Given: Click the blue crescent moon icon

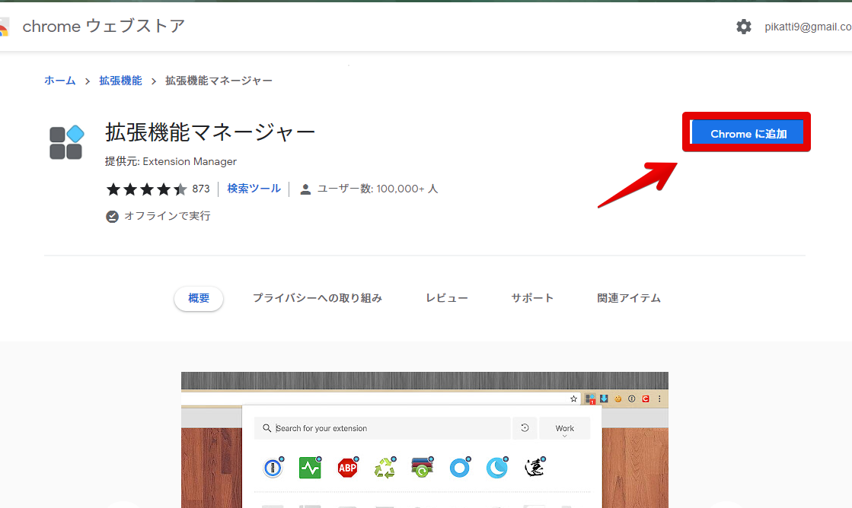Looking at the screenshot, I should [497, 467].
